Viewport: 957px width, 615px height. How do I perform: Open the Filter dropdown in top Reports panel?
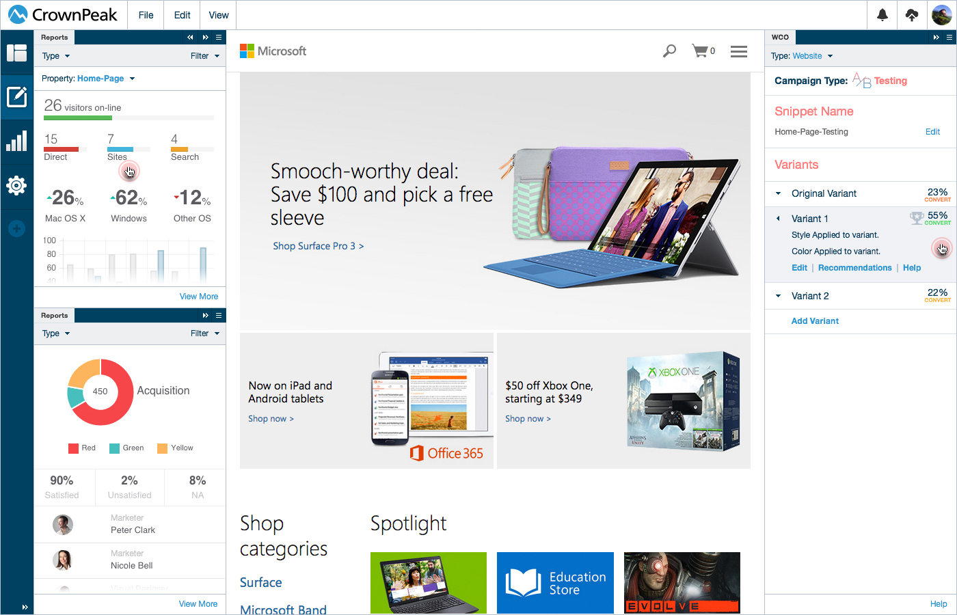tap(205, 56)
